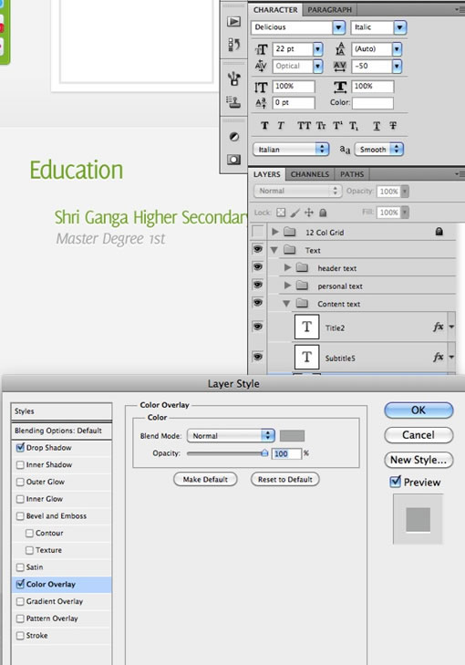The width and height of the screenshot is (465, 665).
Task: Enable the All Caps text icon
Action: coord(304,126)
